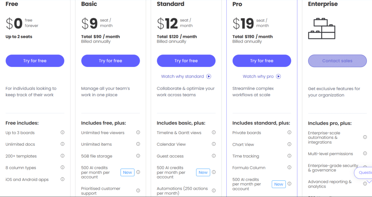Click Try for free under Basic plan

110,61
